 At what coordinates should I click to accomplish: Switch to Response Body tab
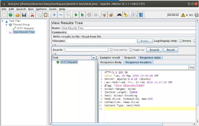pos(111,62)
